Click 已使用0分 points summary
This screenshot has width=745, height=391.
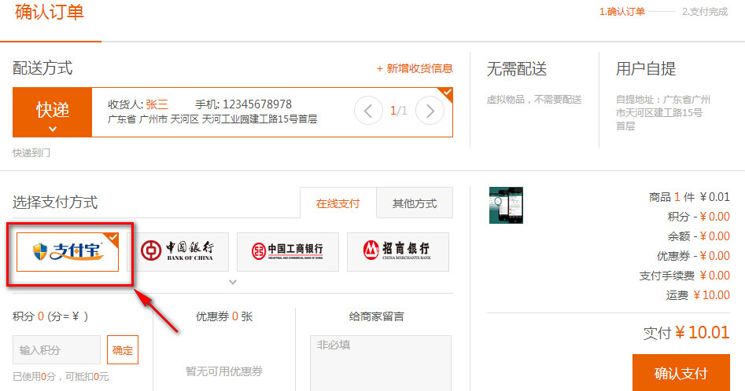pyautogui.click(x=61, y=377)
